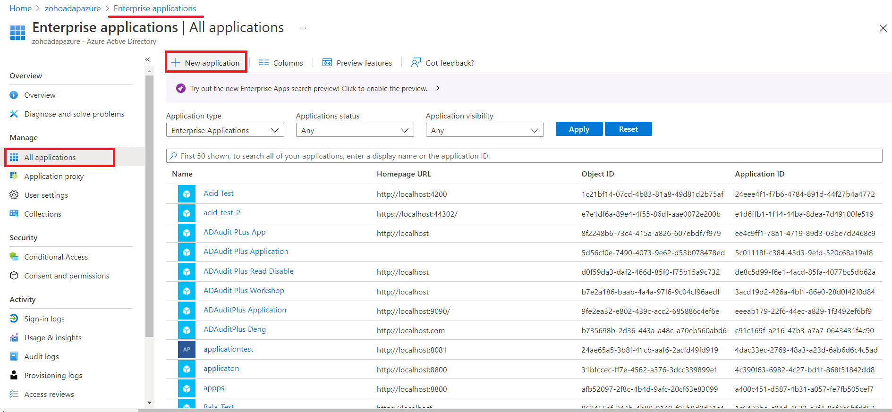
Task: Collapse the left navigation pane
Action: 147,59
